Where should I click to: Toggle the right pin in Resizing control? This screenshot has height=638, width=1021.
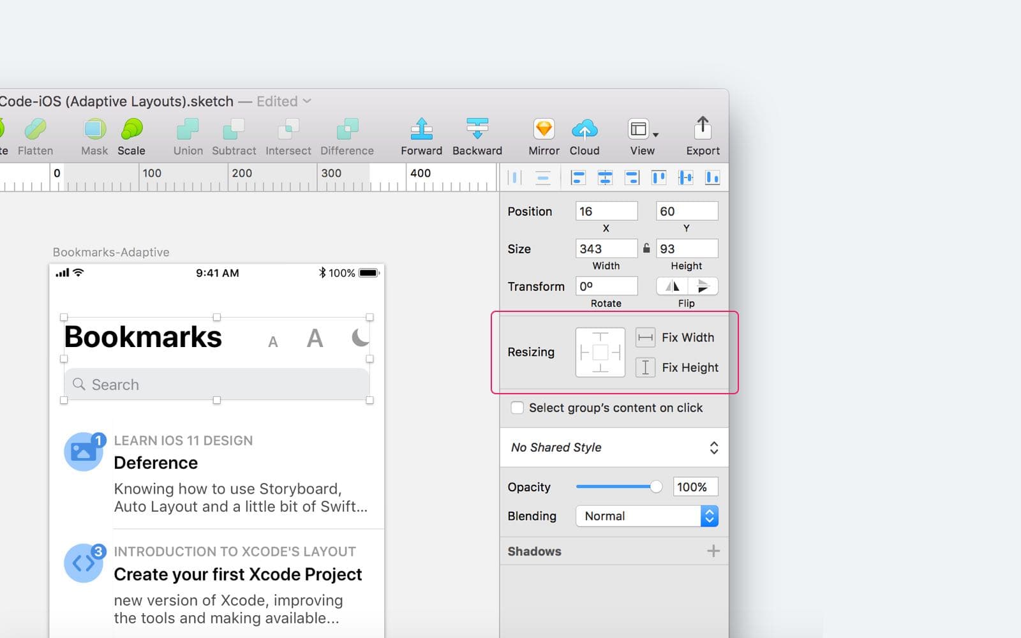[x=616, y=352]
